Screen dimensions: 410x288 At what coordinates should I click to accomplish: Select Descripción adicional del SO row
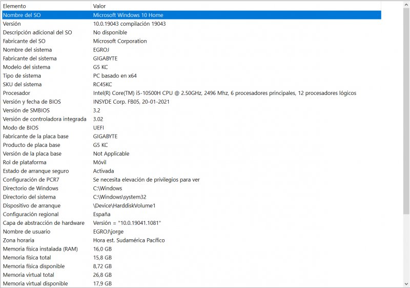pos(191,32)
